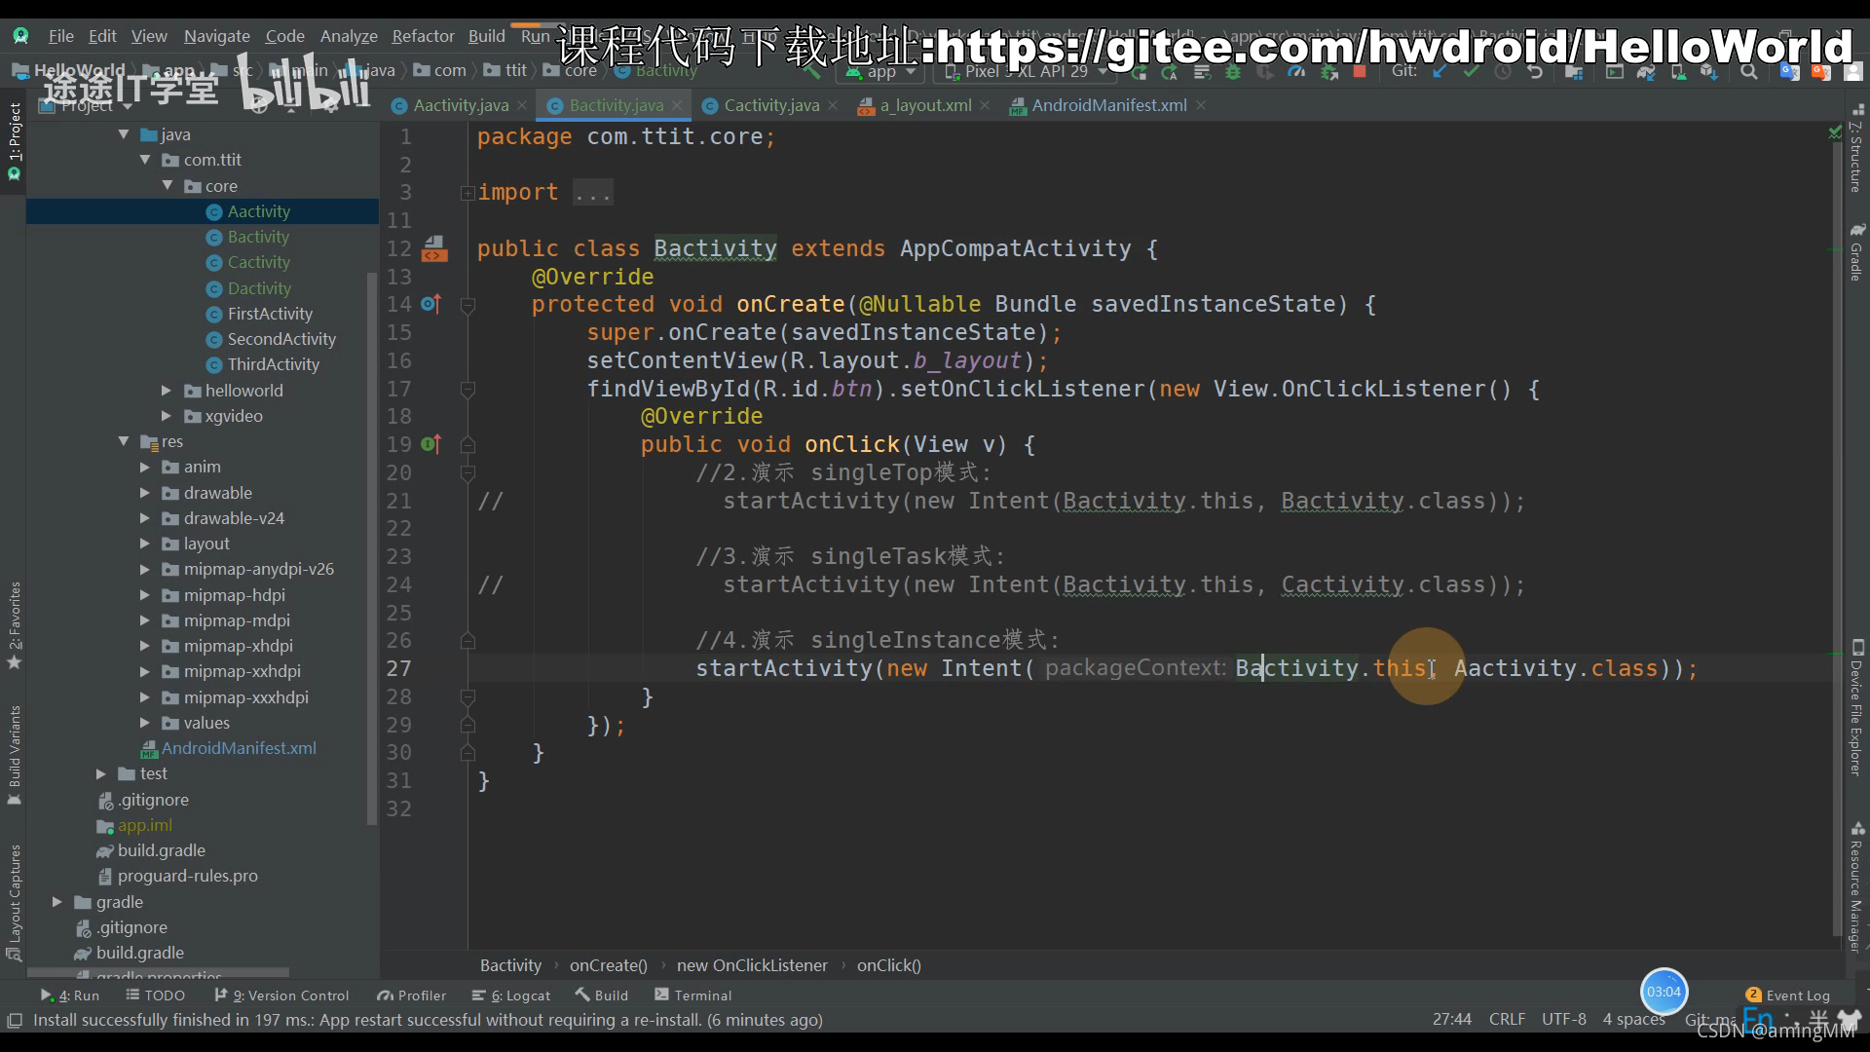Click the UTF-8 encoding status item
Screen dimensions: 1870x1052
1563,1019
